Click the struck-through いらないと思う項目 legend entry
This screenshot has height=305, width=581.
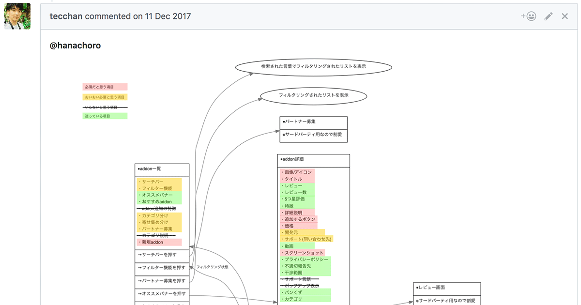click(x=105, y=107)
